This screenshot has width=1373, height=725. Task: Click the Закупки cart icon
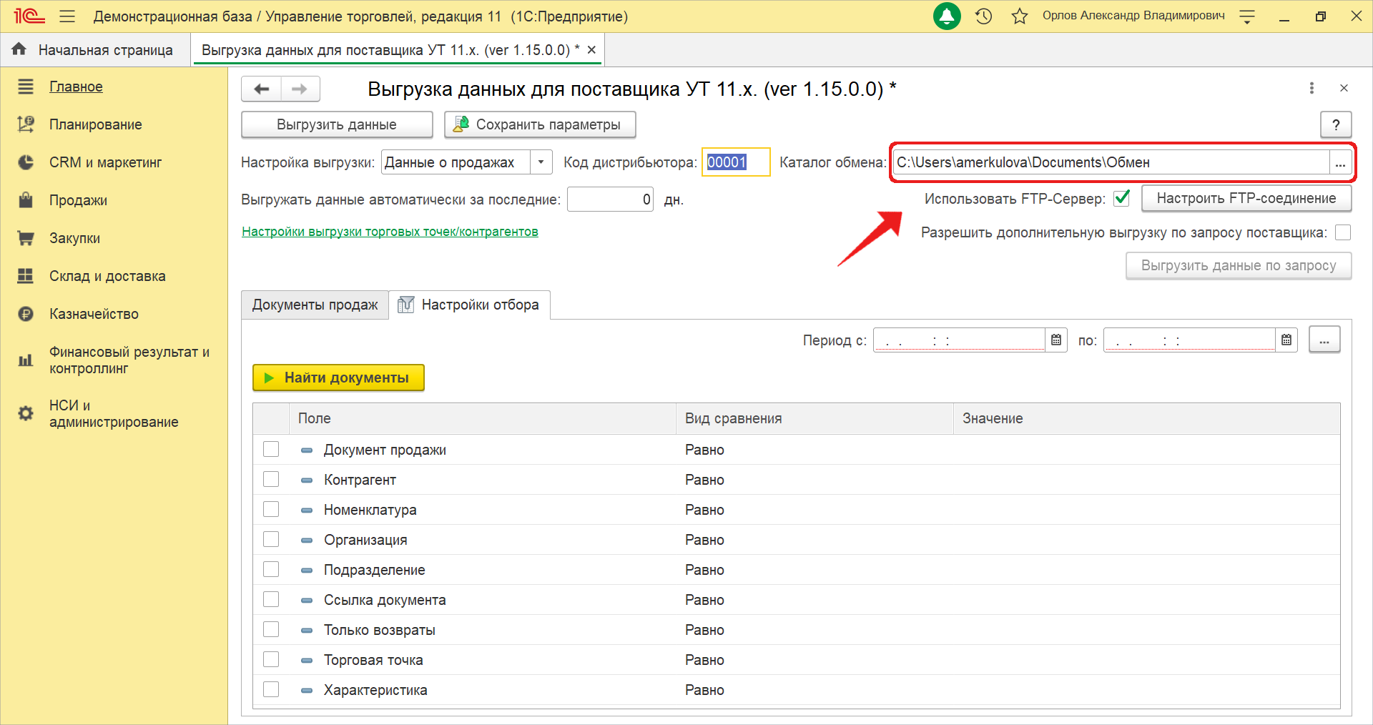[x=26, y=238]
